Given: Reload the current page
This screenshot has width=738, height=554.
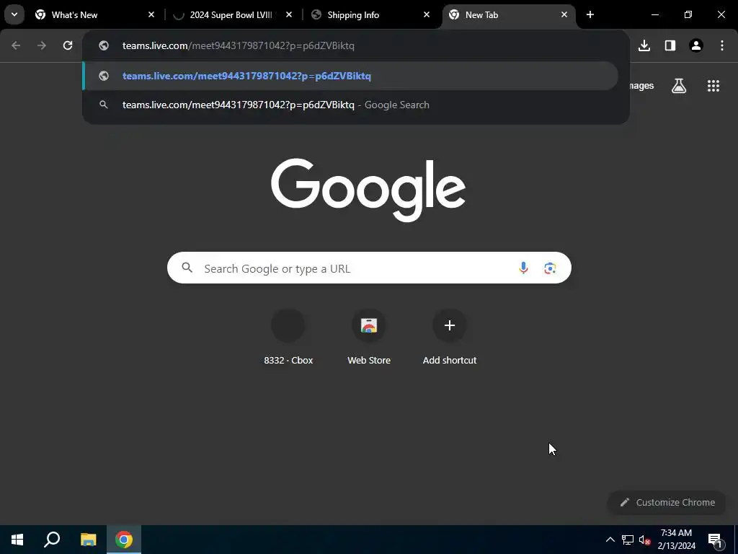Looking at the screenshot, I should point(68,45).
